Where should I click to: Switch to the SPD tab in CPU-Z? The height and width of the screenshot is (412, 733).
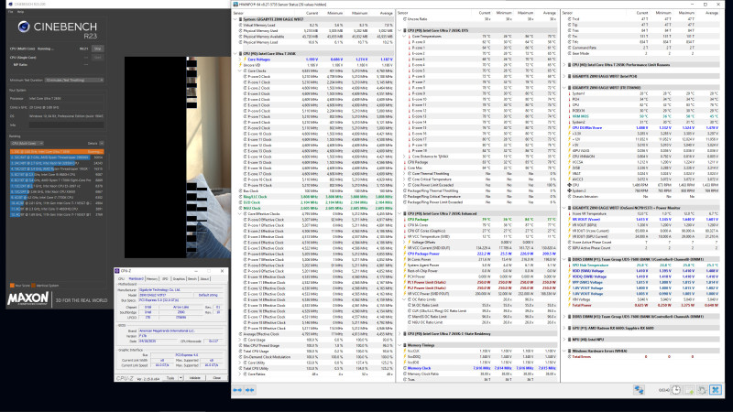click(x=165, y=279)
